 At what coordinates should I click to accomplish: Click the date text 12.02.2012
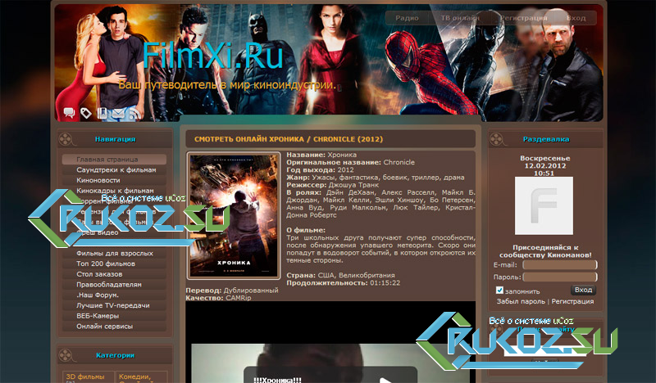point(545,166)
